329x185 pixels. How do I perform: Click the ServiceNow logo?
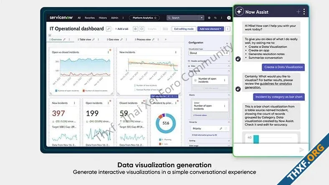(x=61, y=18)
